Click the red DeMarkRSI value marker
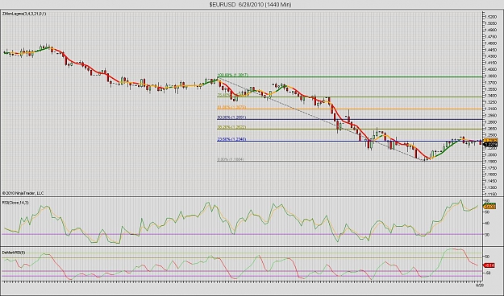The height and width of the screenshot is (296, 504). pyautogui.click(x=489, y=265)
